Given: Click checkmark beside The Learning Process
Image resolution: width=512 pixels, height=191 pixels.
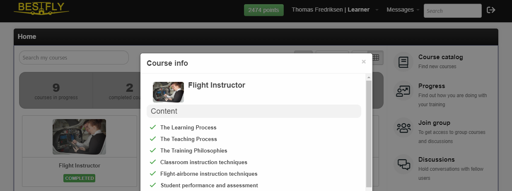Looking at the screenshot, I should tap(153, 127).
